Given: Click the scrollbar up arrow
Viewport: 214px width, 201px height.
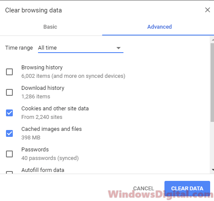Looking at the screenshot, I should coord(213,40).
